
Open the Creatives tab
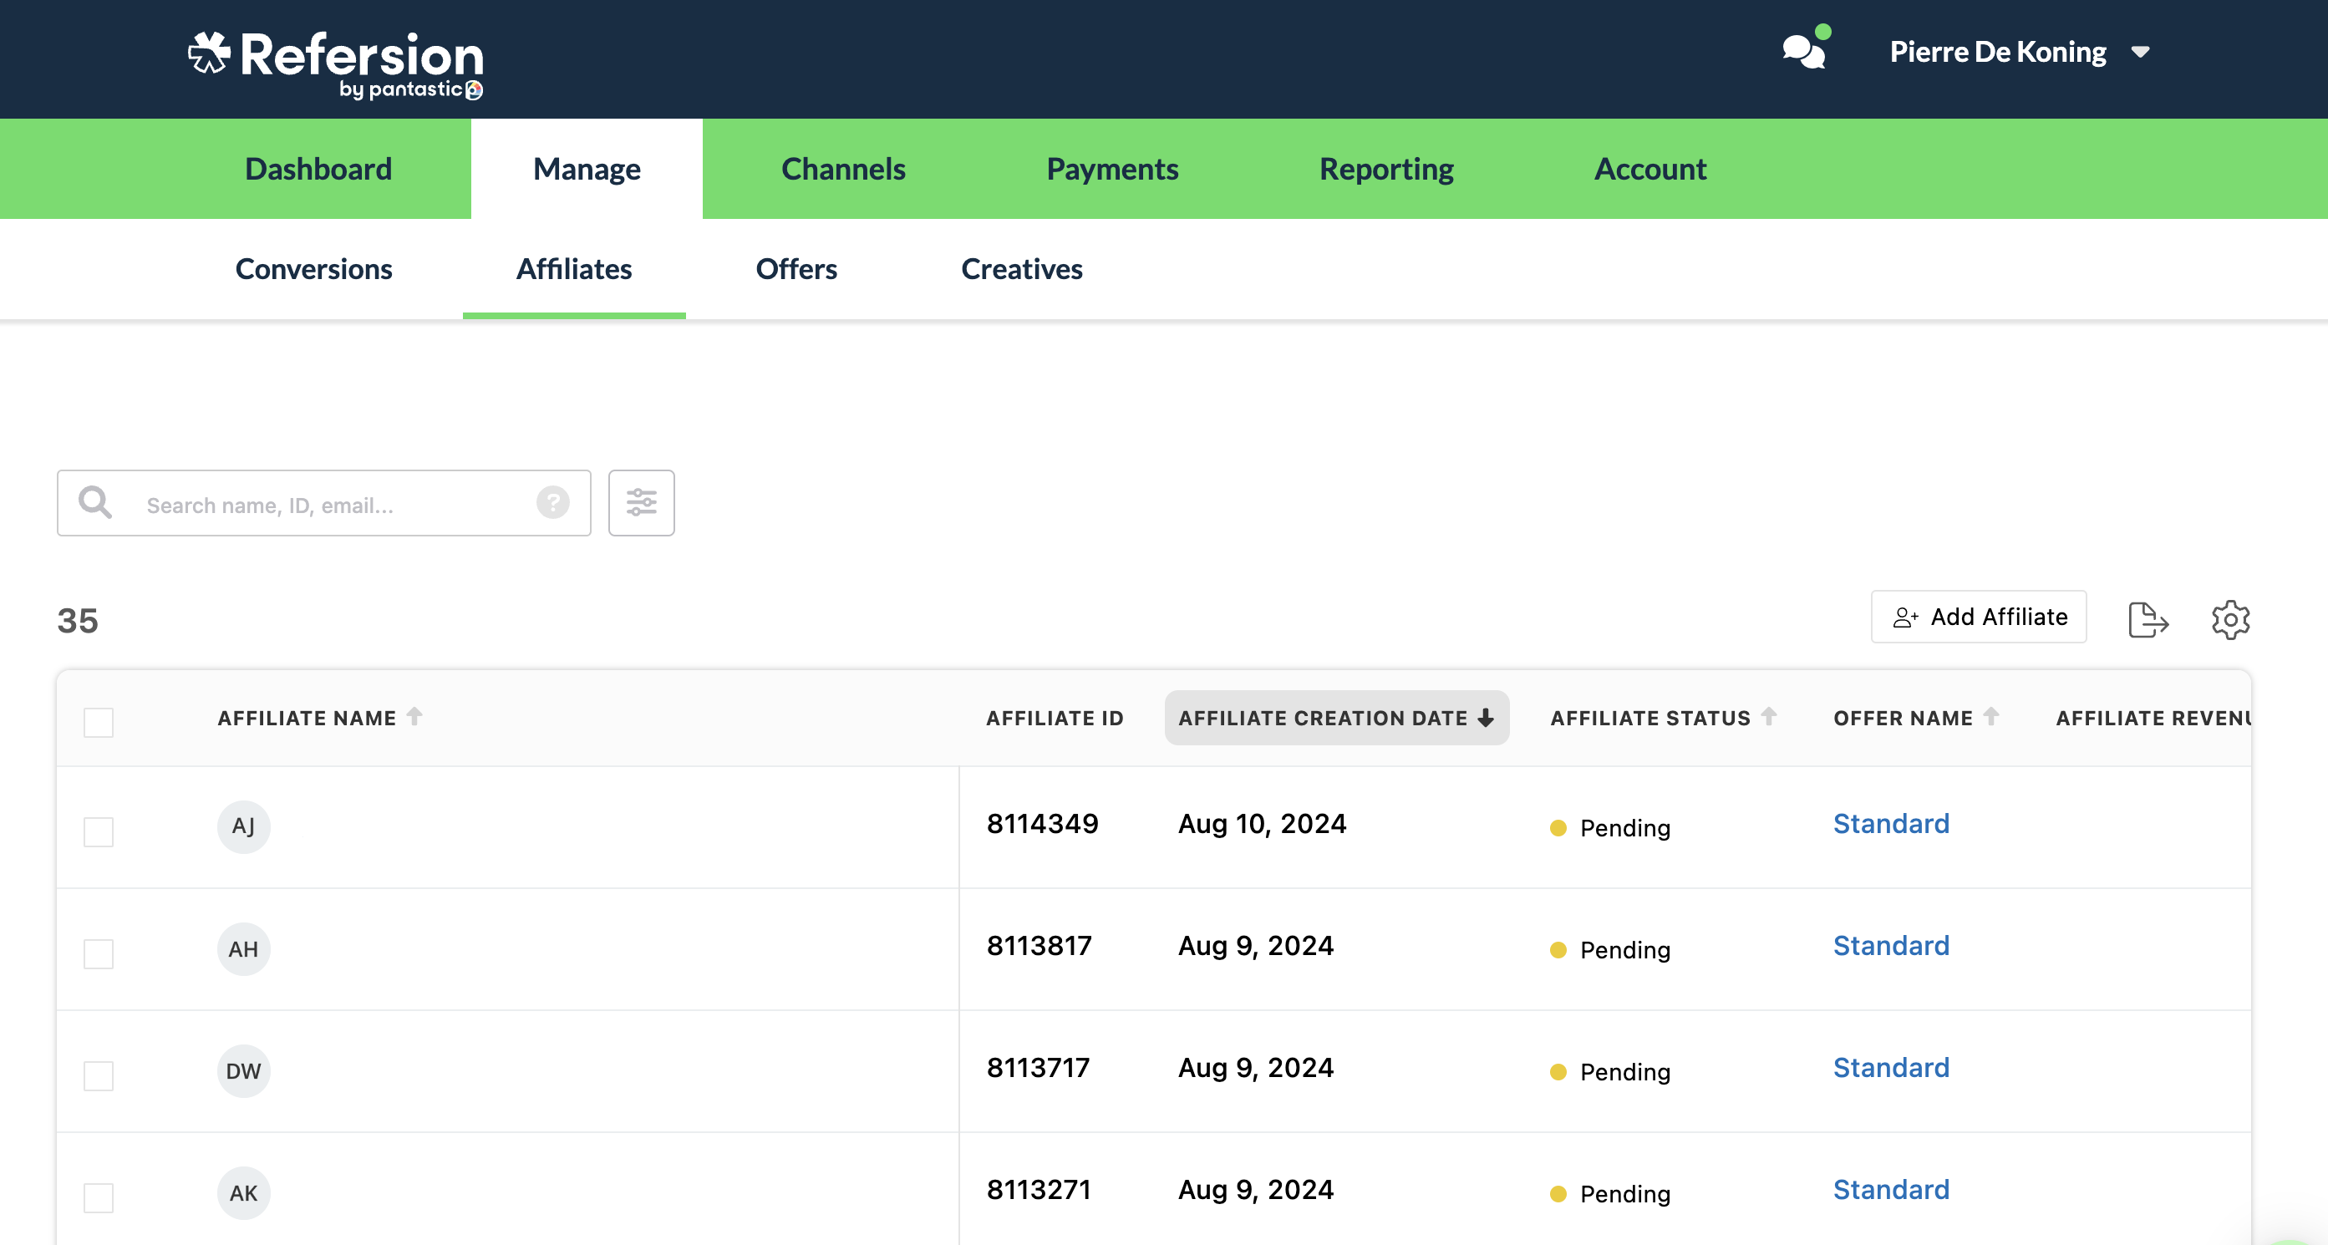click(1021, 268)
